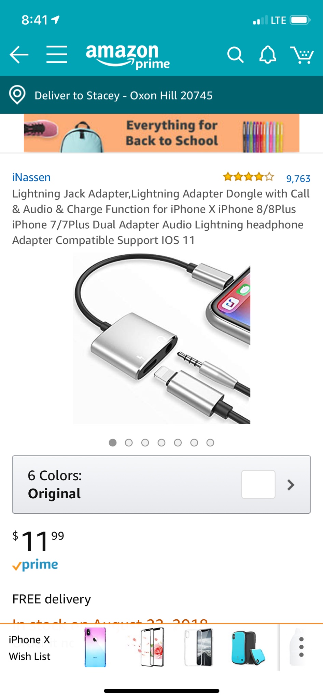Open Deliver to Stacey address bar
Viewport: 323px width, 700px height.
(x=161, y=95)
